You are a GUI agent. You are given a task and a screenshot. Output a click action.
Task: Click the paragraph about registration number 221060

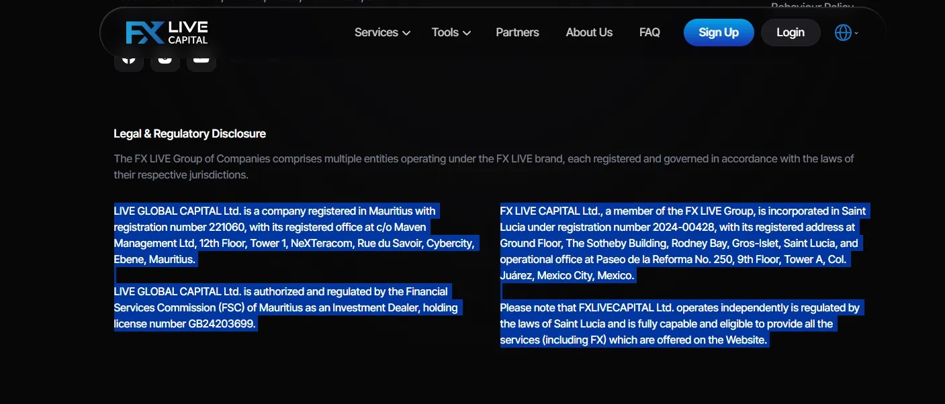point(296,235)
